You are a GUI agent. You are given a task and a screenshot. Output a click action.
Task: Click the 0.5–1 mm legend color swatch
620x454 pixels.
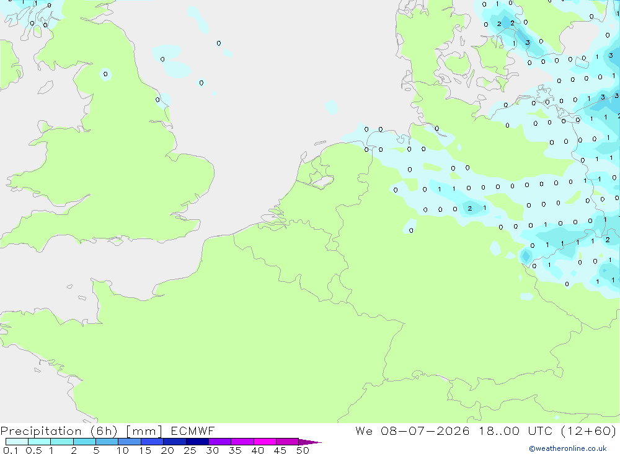40,442
